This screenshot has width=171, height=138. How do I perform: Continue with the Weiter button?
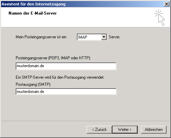(x=125, y=130)
